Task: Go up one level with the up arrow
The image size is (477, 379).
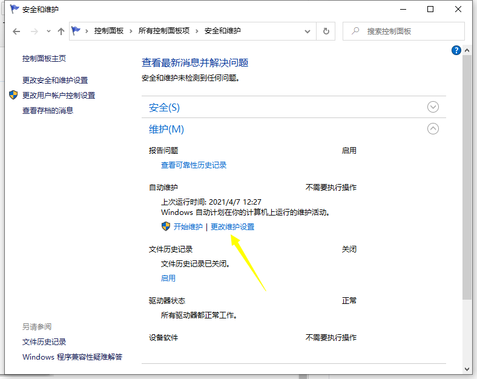Action: click(61, 31)
